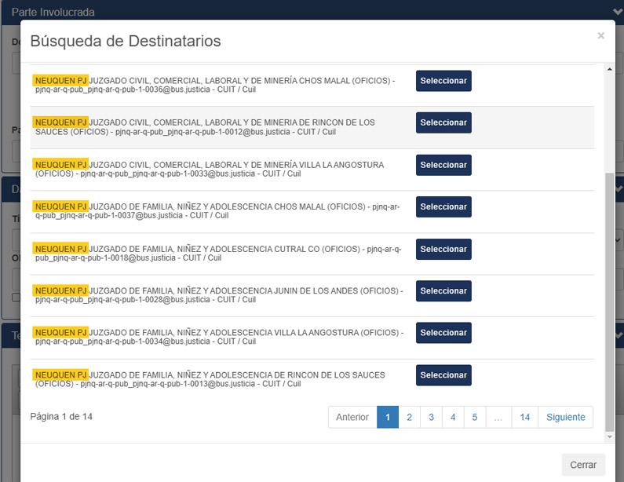This screenshot has width=624, height=482.
Task: Click the Cerrar button
Action: (583, 465)
